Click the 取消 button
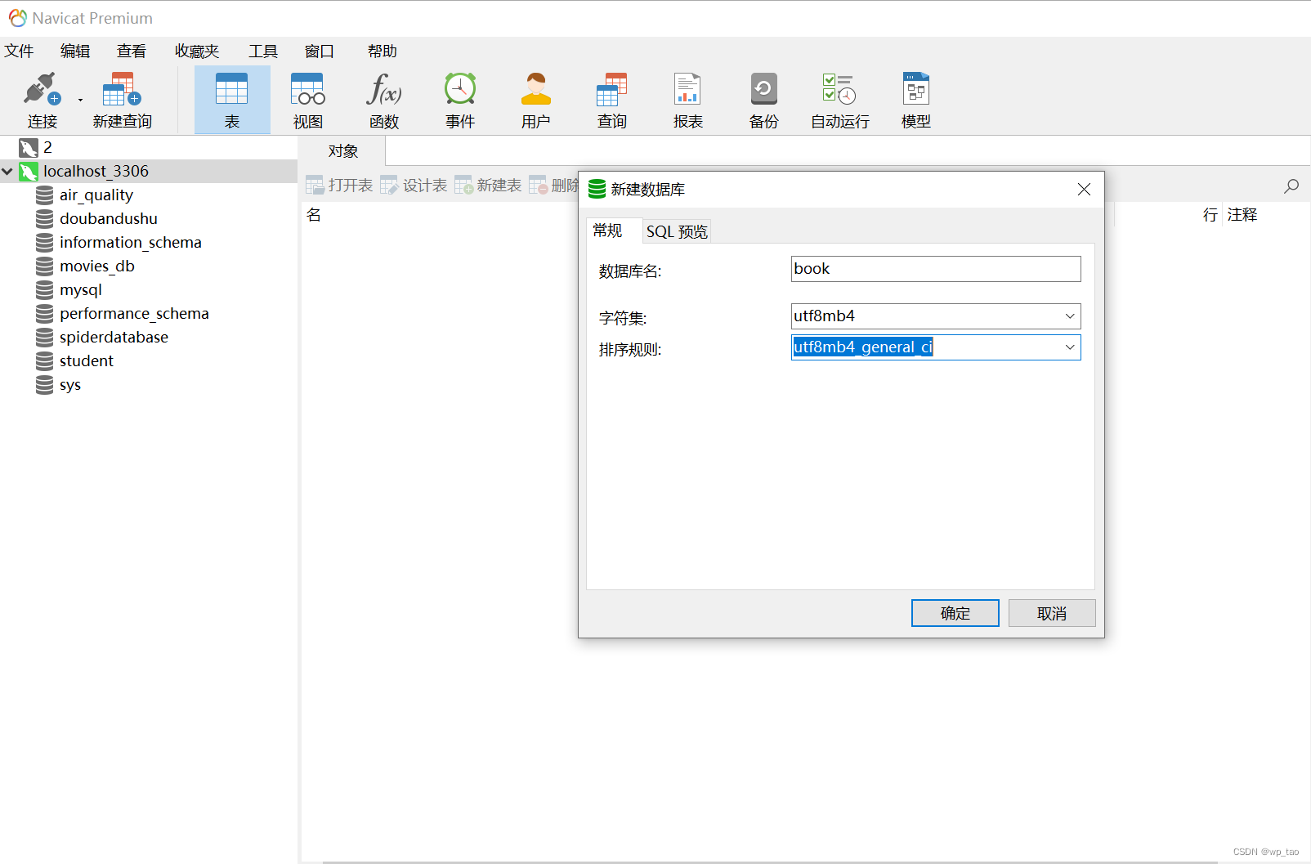Screen dimensions: 1311x864 (x=1052, y=613)
